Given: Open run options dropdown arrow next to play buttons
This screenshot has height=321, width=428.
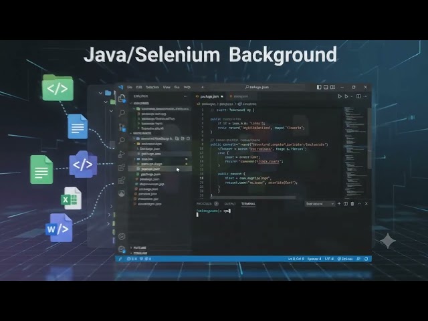Looking at the screenshot, I should pyautogui.click(x=351, y=96).
